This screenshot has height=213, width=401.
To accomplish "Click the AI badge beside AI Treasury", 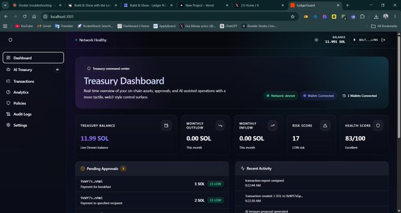I will click(57, 70).
